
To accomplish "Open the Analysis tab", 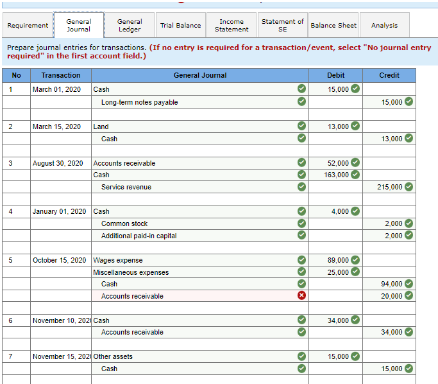I will tap(385, 25).
